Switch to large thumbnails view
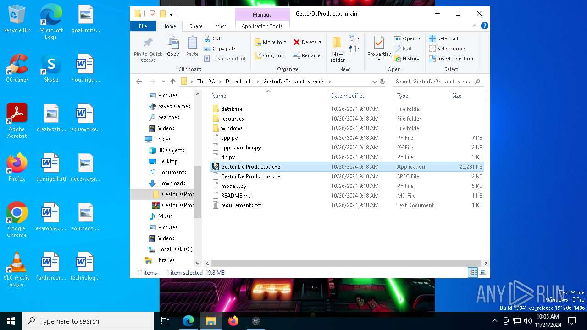The height and width of the screenshot is (330, 587). point(482,273)
